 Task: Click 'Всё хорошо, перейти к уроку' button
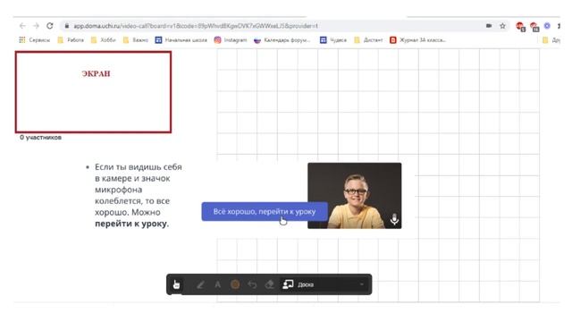coord(265,211)
